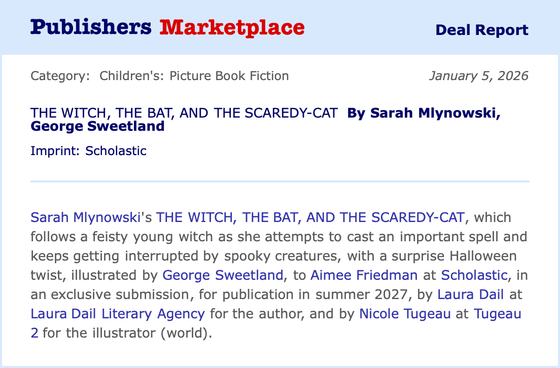Click the January 5, 2026 date
Screen dimensions: 560x368
478,76
